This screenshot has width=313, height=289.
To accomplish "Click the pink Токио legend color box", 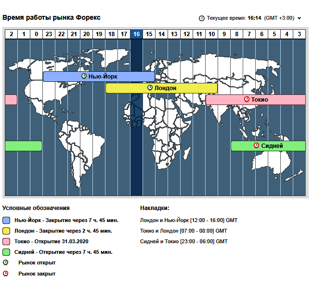I will [6, 241].
